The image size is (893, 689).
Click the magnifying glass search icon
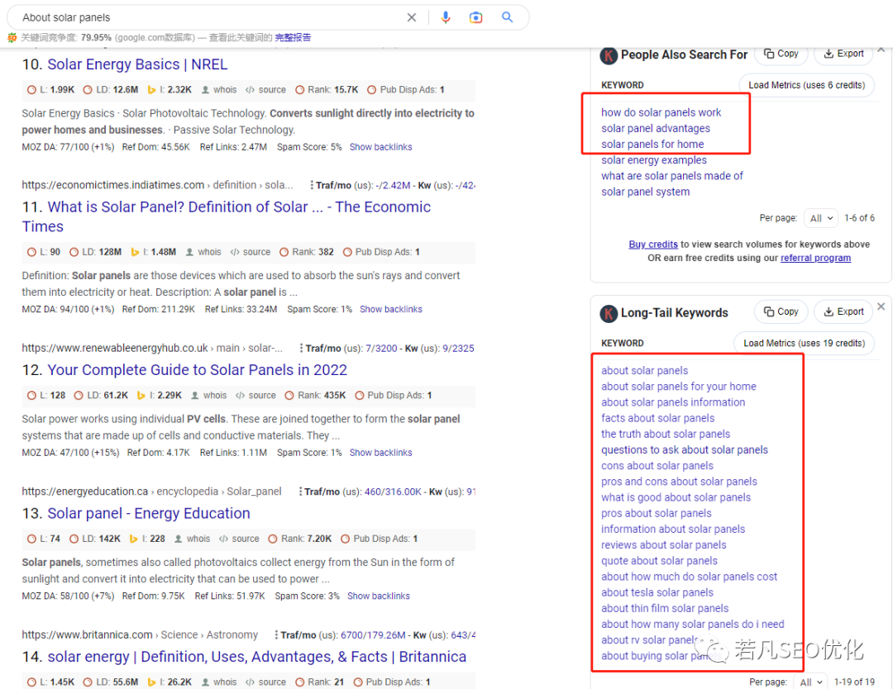point(507,17)
